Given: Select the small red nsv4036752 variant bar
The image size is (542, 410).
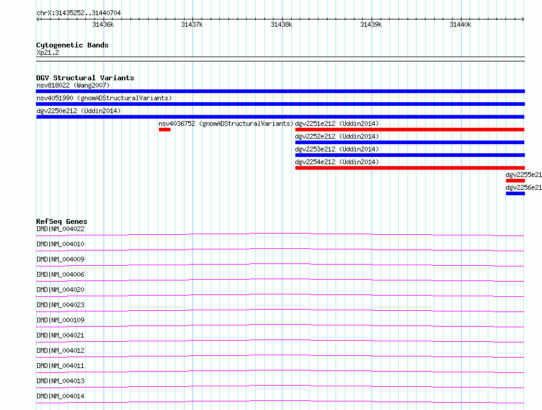Looking at the screenshot, I should click(x=164, y=130).
